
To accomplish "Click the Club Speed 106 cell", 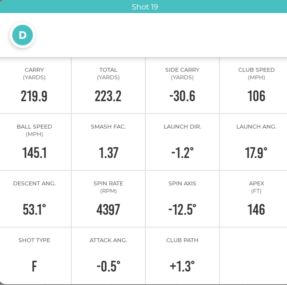I will [253, 85].
